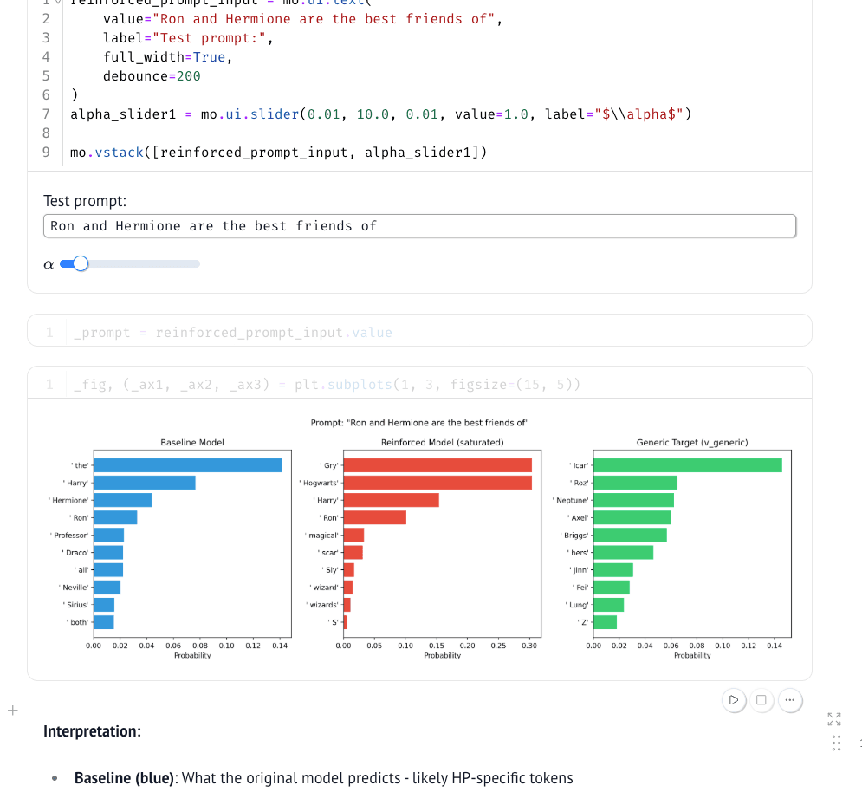The image size is (862, 792).
Task: Expand the hidden plt.subplots code cell
Action: tap(419, 385)
